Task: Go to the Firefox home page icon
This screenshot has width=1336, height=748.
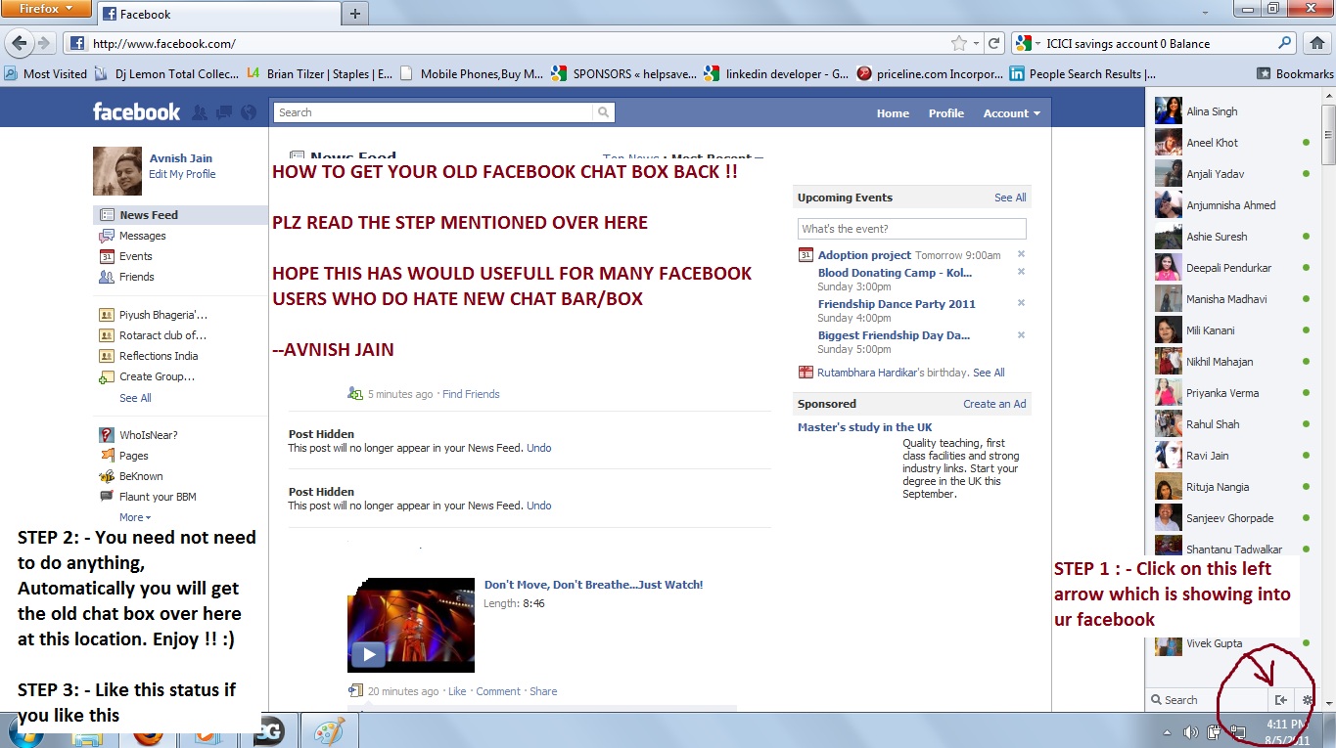Action: 1317,43
